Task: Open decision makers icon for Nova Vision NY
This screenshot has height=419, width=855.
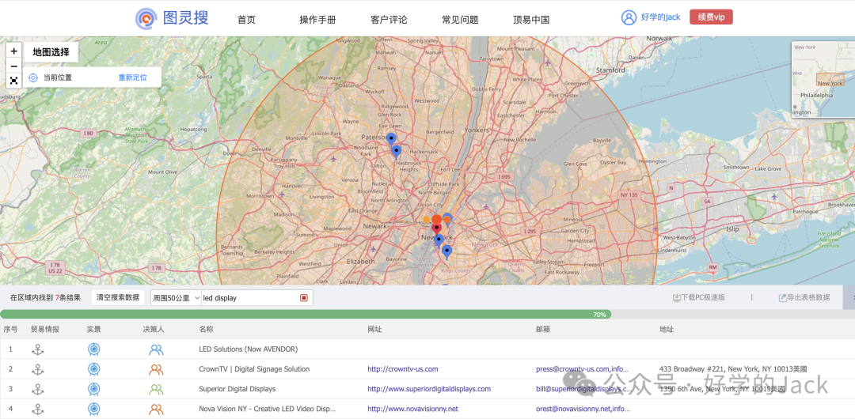Action: [156, 410]
